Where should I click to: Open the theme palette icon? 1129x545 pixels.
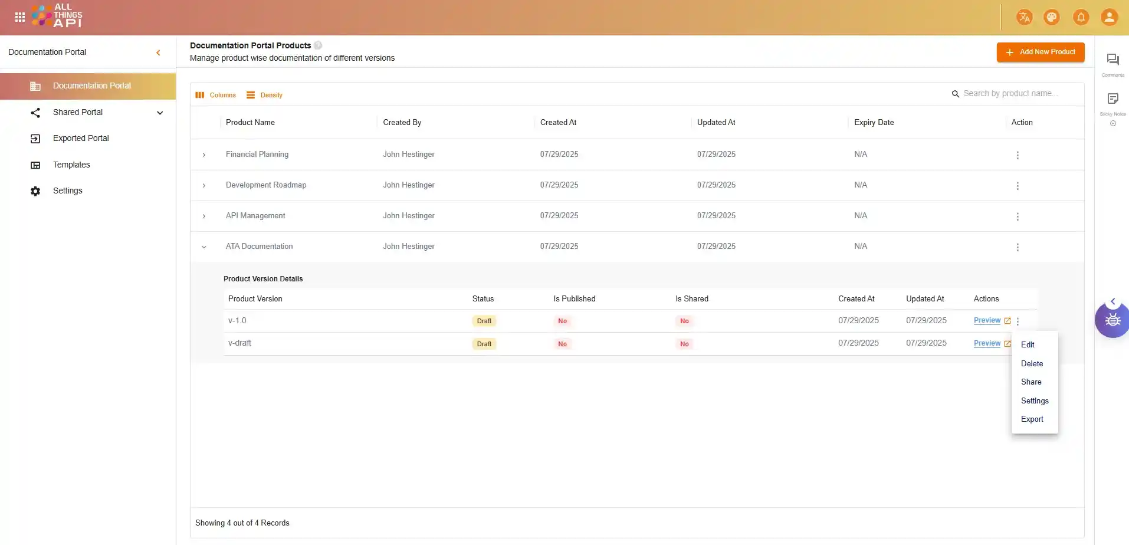1052,17
